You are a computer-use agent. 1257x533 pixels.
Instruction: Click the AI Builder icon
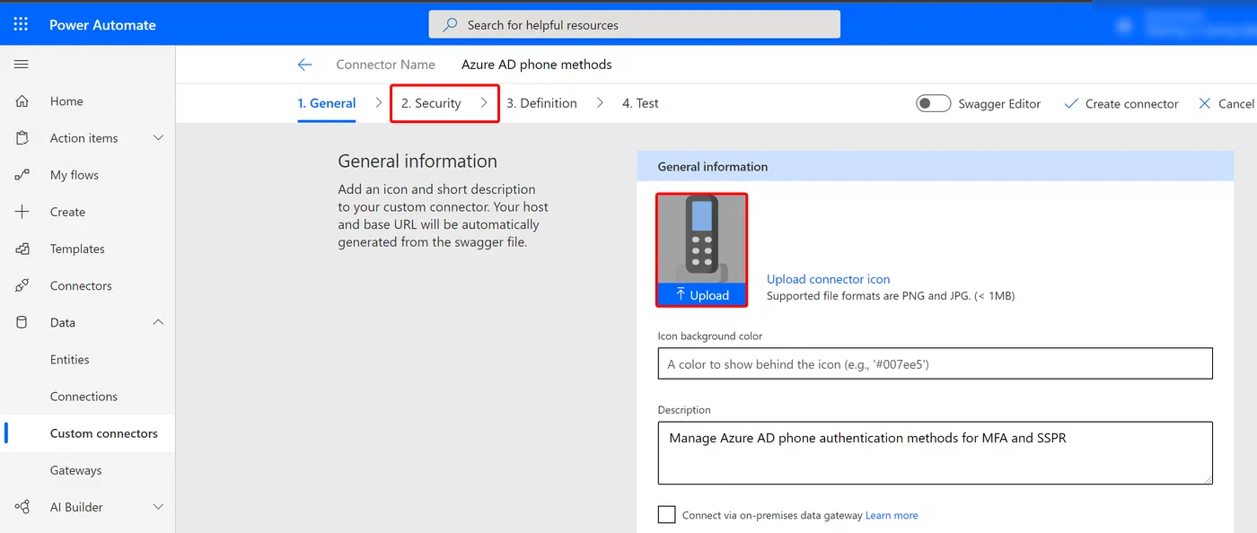[22, 507]
